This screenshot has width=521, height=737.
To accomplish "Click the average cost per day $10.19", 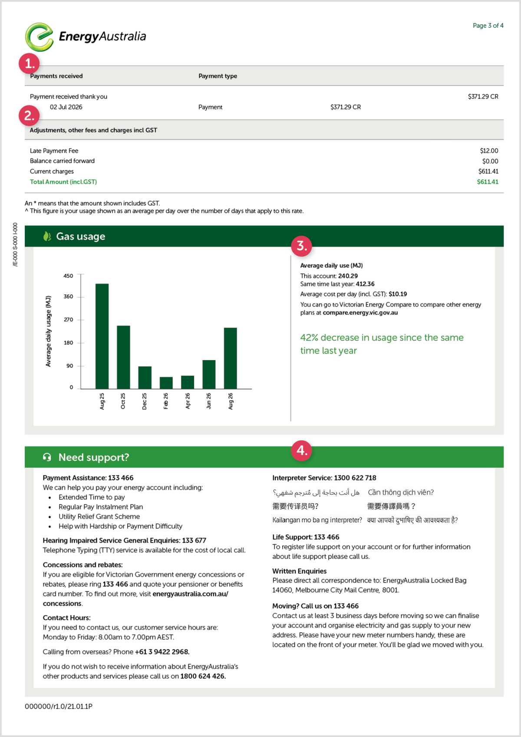I will tap(398, 294).
